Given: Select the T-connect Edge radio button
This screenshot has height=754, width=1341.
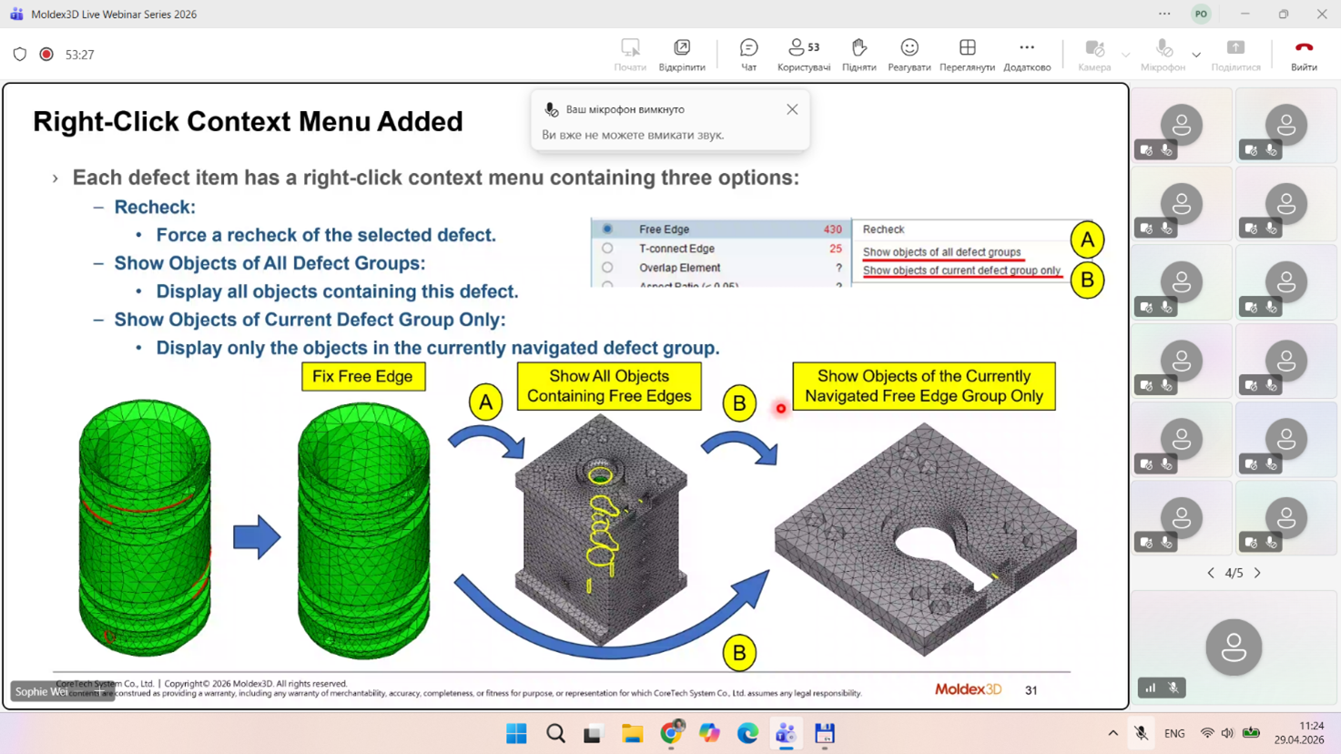Looking at the screenshot, I should pos(607,249).
